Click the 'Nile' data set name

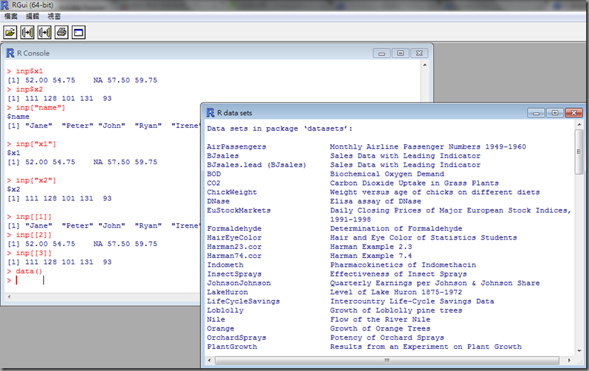[x=216, y=319]
